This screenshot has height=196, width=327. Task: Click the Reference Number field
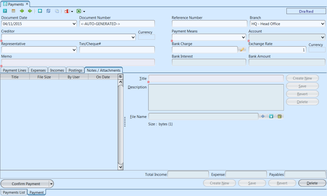click(x=209, y=24)
